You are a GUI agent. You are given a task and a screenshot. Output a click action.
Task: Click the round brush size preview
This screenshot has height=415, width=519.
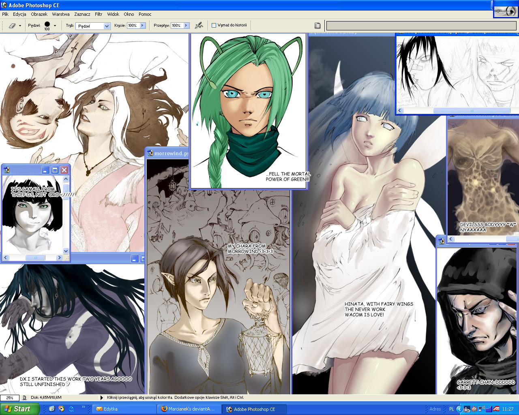[x=47, y=24]
